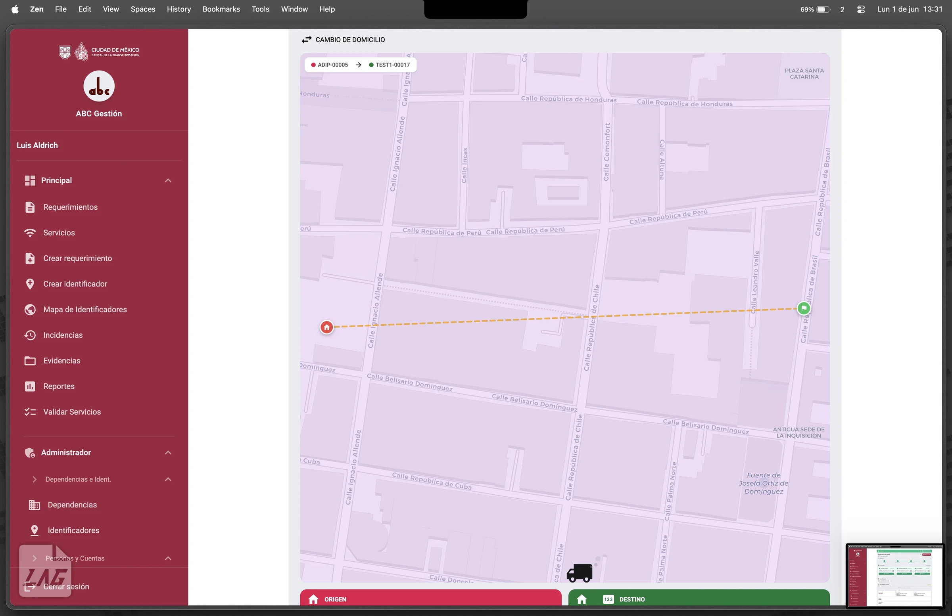
Task: Open the Spaces menu
Action: click(x=143, y=9)
